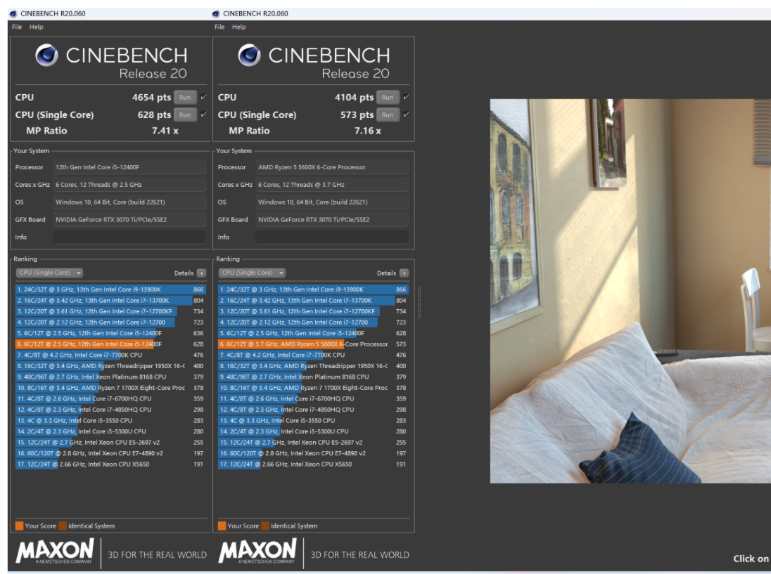Open Help menu in right Cinebench window
The image size is (771, 574).
point(239,27)
